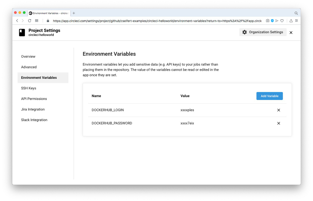Click the DOCKERHUB_LOGIN name cell

pyautogui.click(x=108, y=110)
